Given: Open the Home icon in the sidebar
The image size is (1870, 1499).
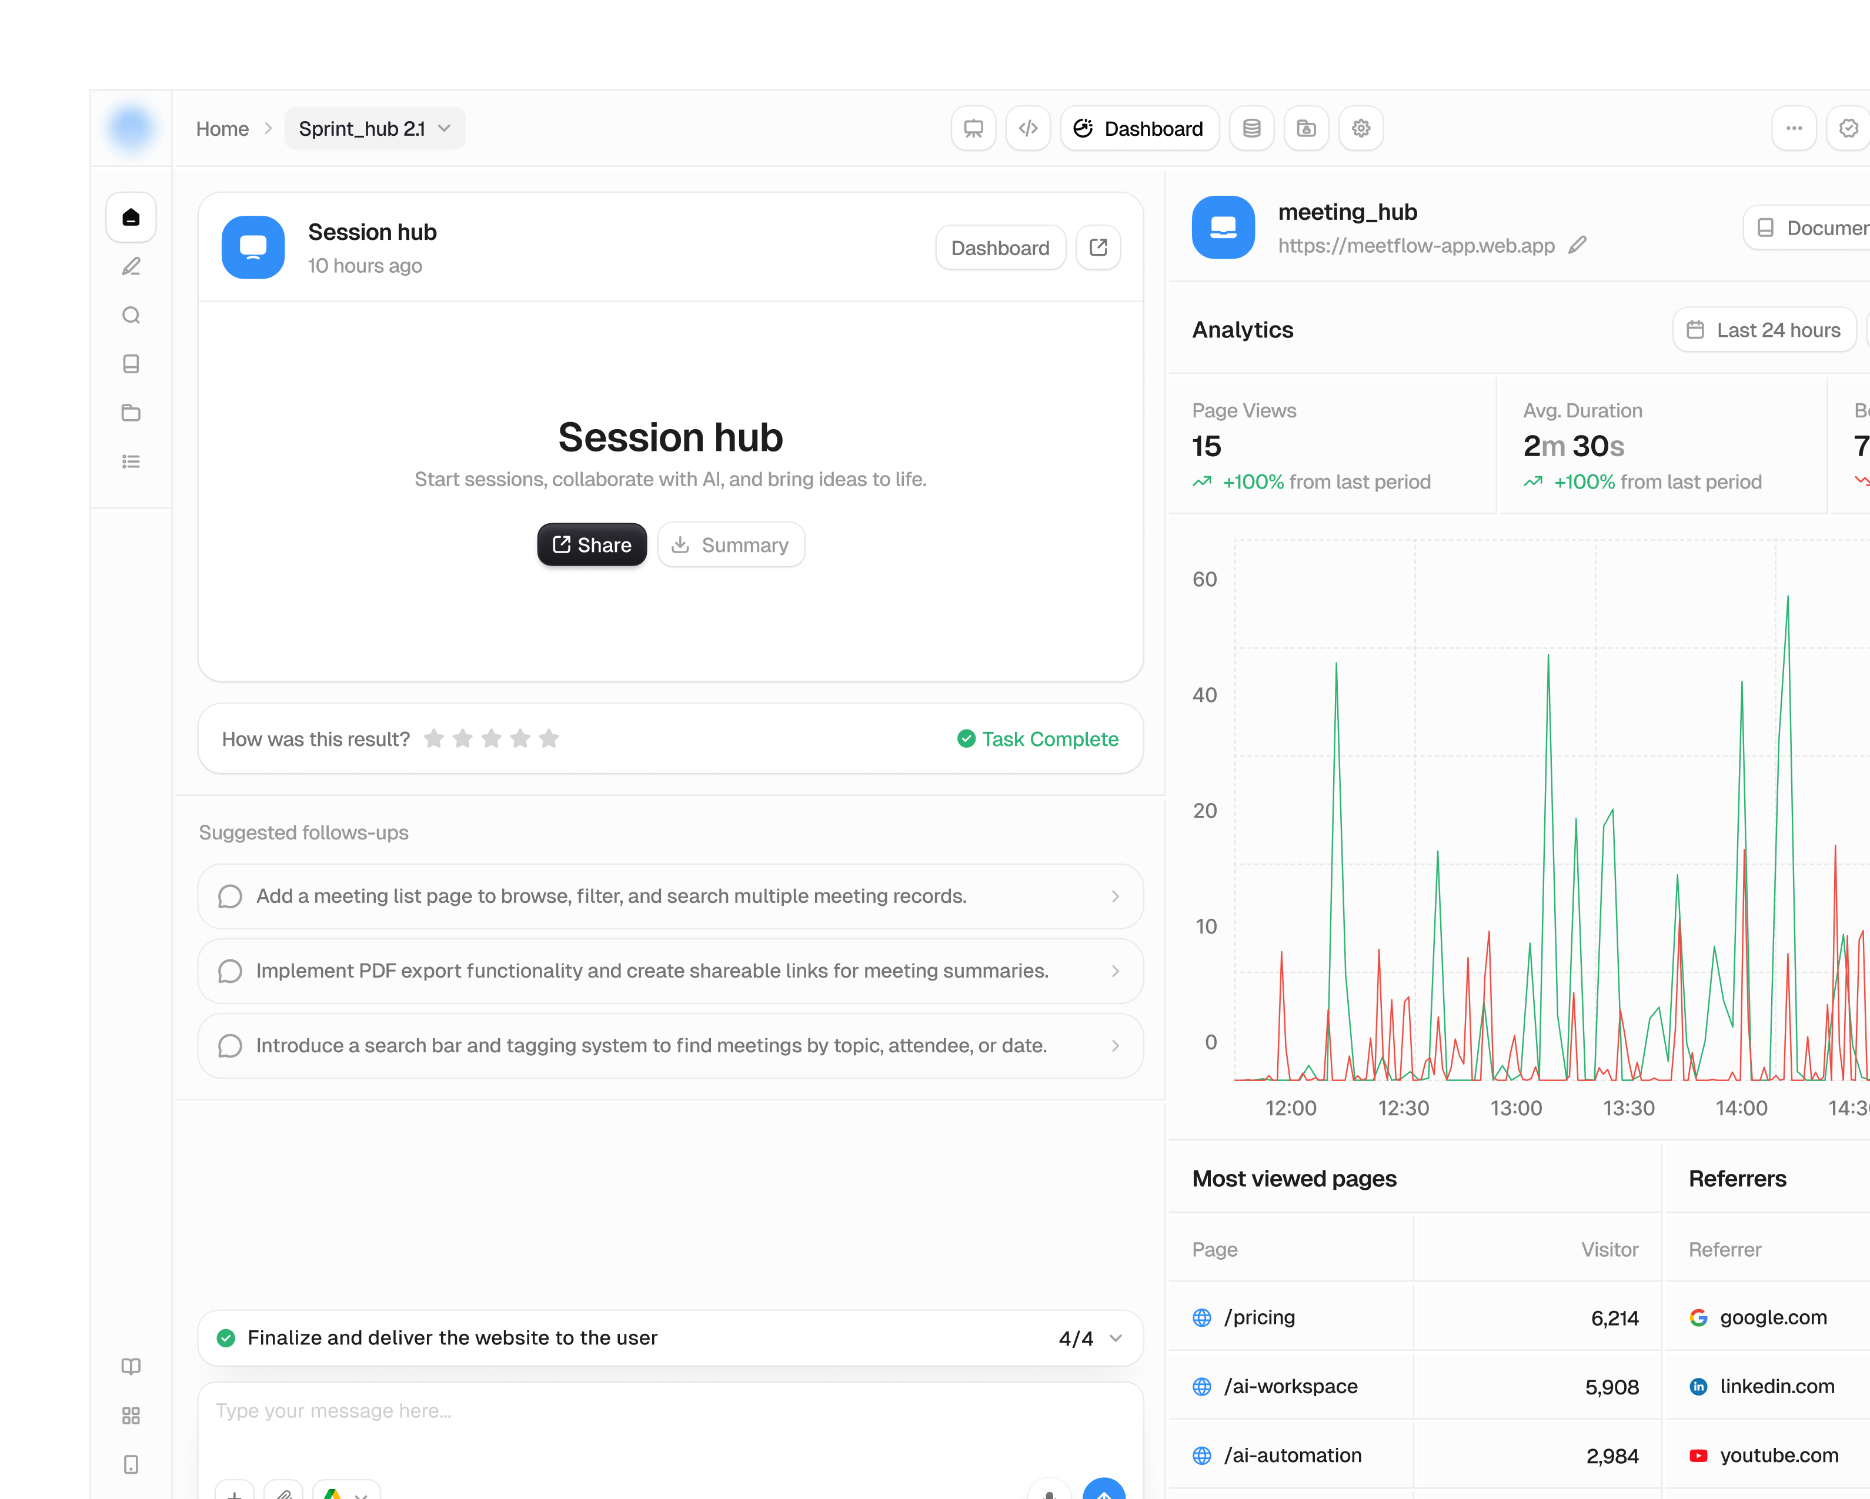Looking at the screenshot, I should click(x=131, y=217).
